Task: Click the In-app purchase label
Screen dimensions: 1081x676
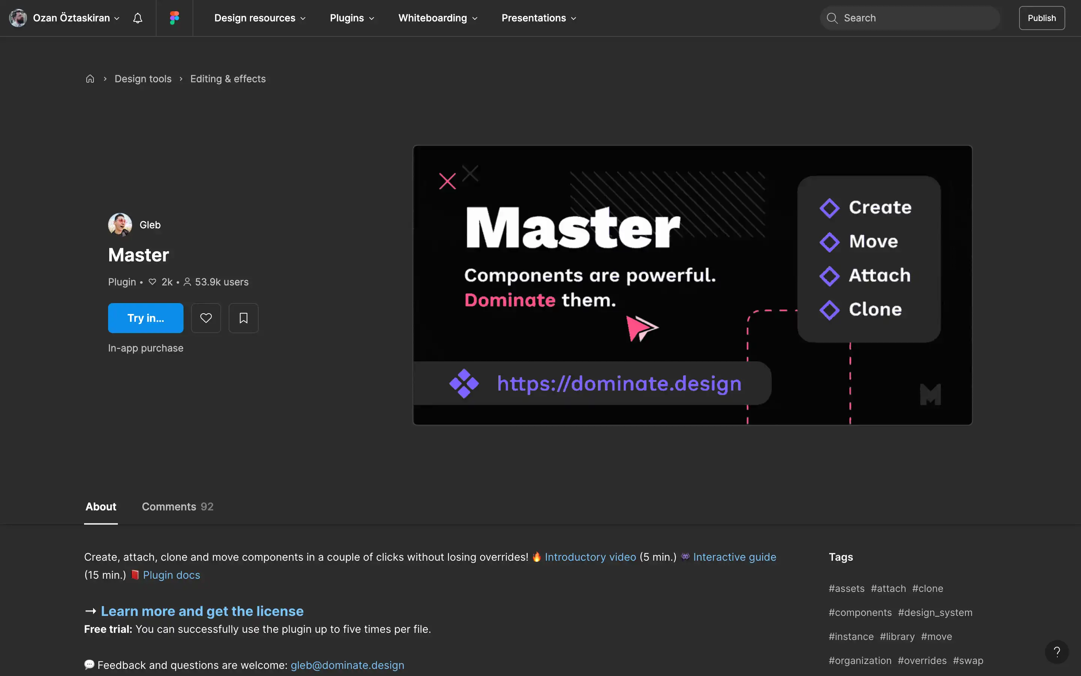Action: coord(146,348)
